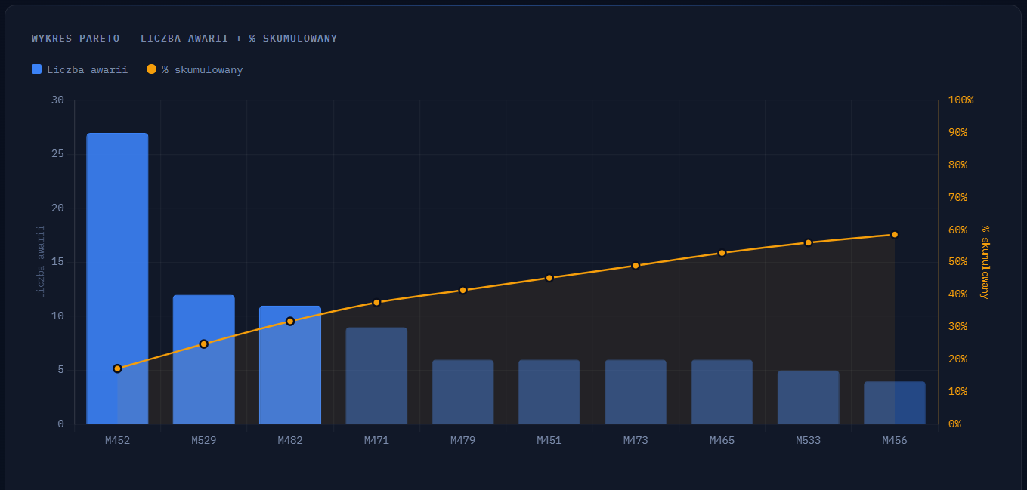Click the cumulative line point above M452
This screenshot has height=490, width=1027.
point(117,368)
